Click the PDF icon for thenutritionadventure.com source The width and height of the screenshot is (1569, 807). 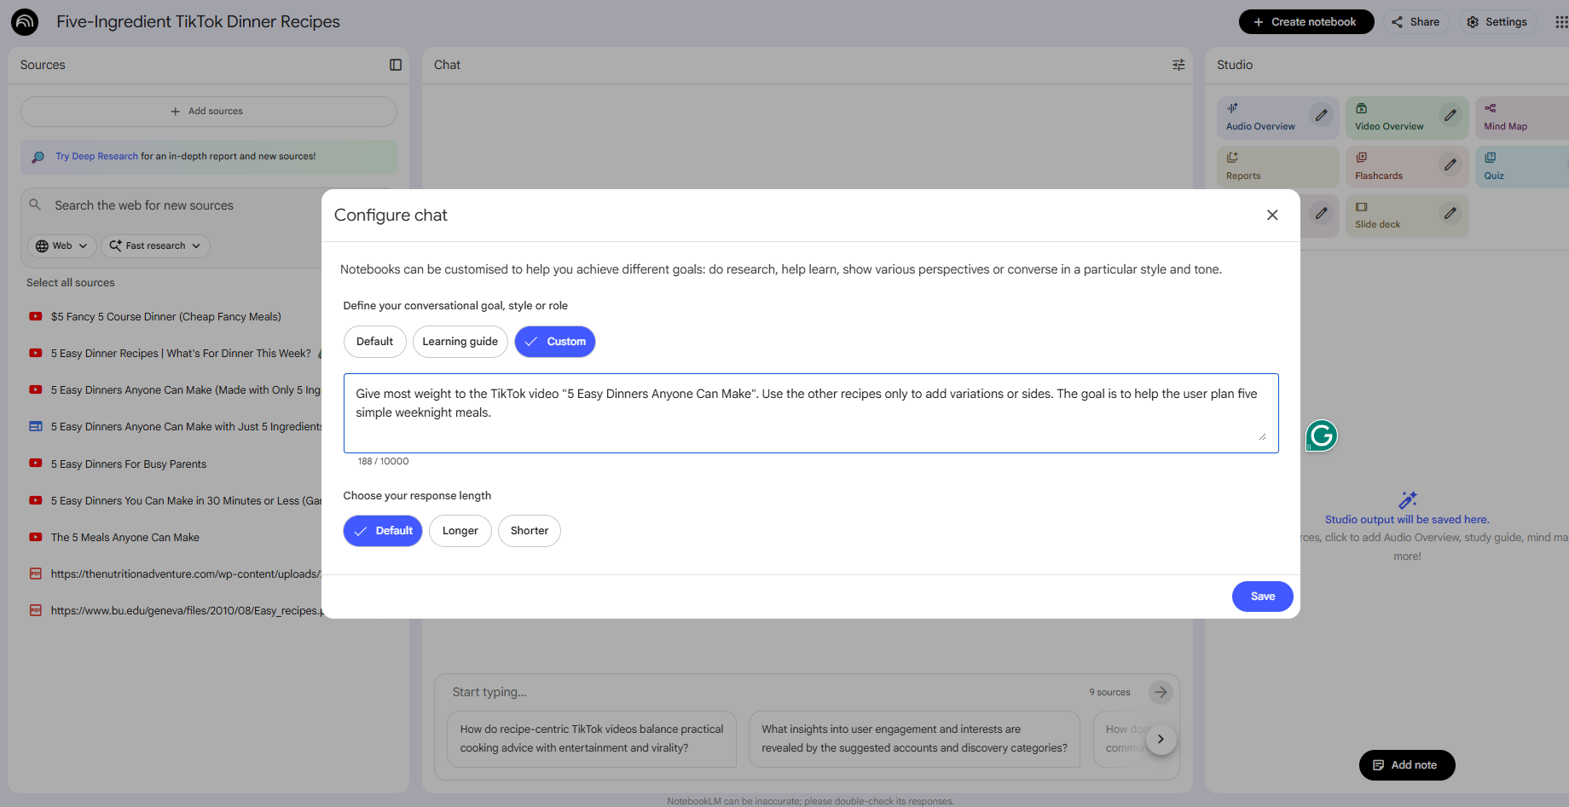(x=36, y=574)
